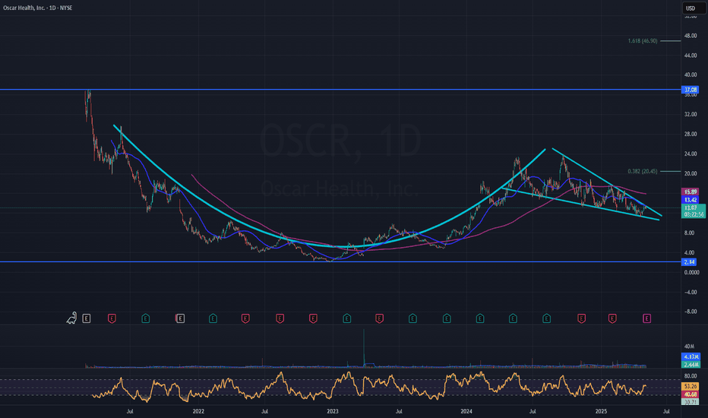Click the dinosaur first-bar icon

(x=71, y=318)
